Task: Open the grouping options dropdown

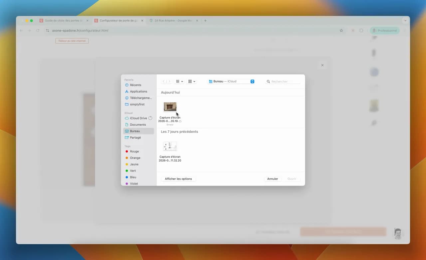Action: pos(192,81)
